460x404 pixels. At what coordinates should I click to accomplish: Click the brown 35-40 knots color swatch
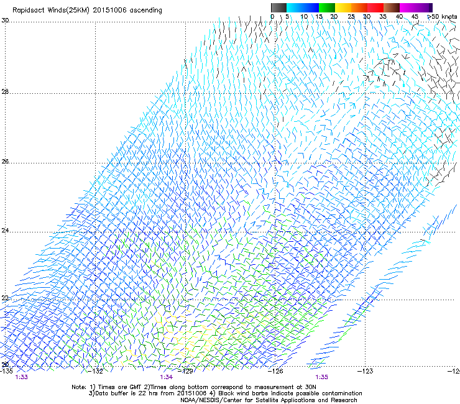(392, 7)
